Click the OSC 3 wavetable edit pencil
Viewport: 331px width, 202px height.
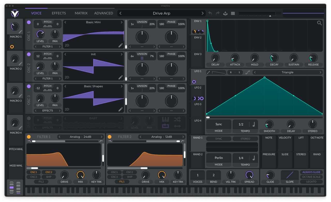pyautogui.click(x=121, y=109)
